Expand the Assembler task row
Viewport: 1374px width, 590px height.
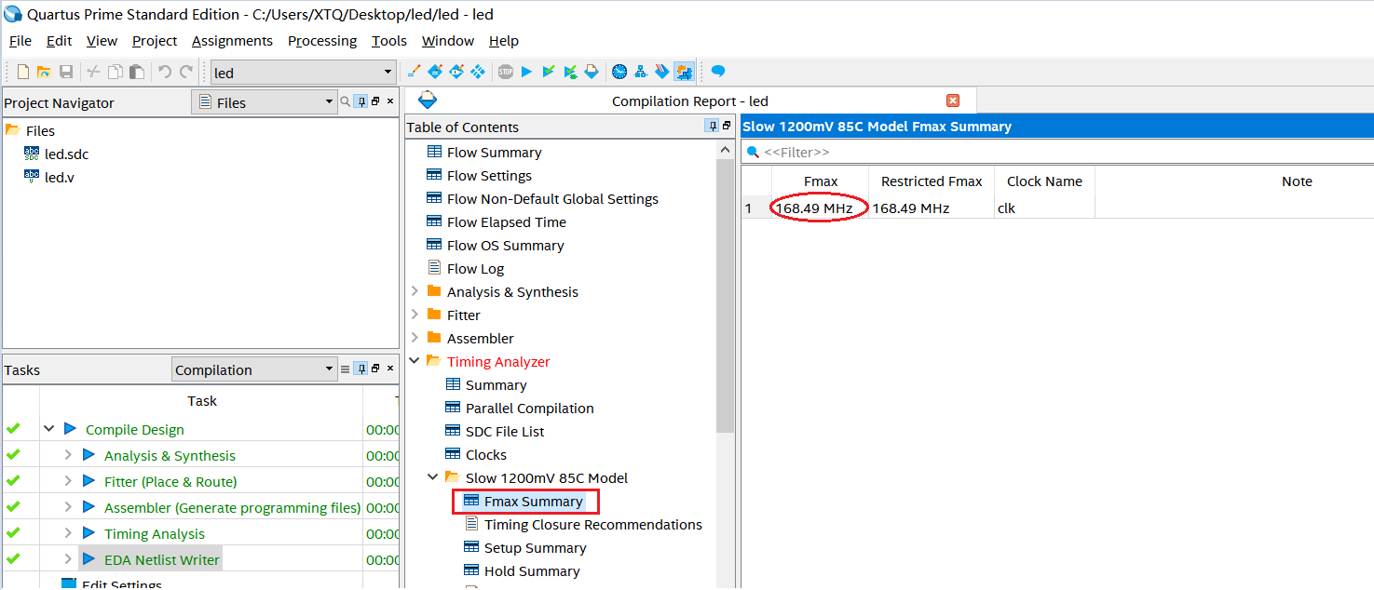pos(67,507)
